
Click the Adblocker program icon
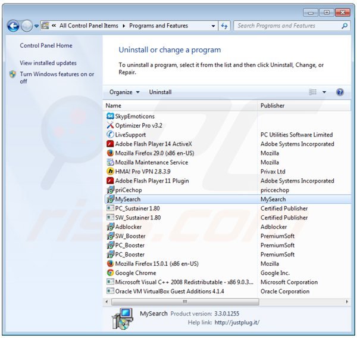(x=110, y=227)
